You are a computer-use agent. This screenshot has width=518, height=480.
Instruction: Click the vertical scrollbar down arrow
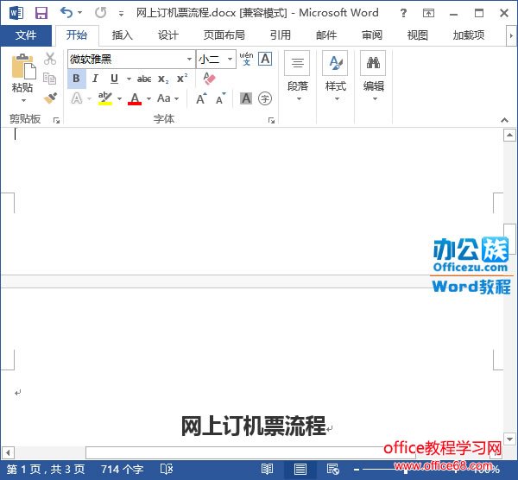point(509,439)
